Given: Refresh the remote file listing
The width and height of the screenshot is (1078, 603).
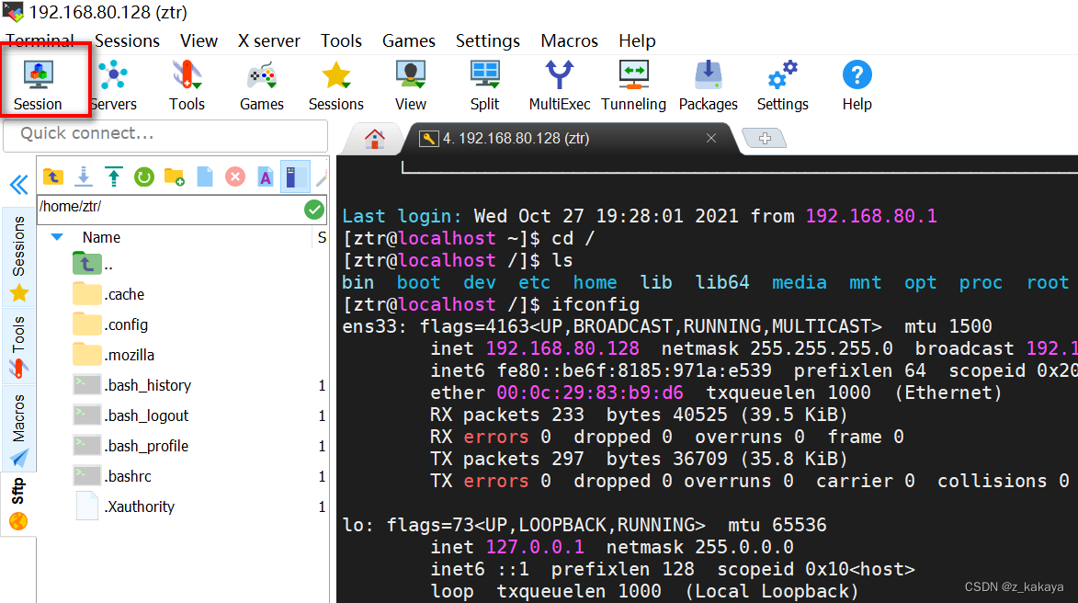Looking at the screenshot, I should point(144,176).
